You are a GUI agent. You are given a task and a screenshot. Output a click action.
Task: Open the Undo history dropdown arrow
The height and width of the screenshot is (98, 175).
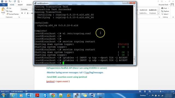pos(12,1)
